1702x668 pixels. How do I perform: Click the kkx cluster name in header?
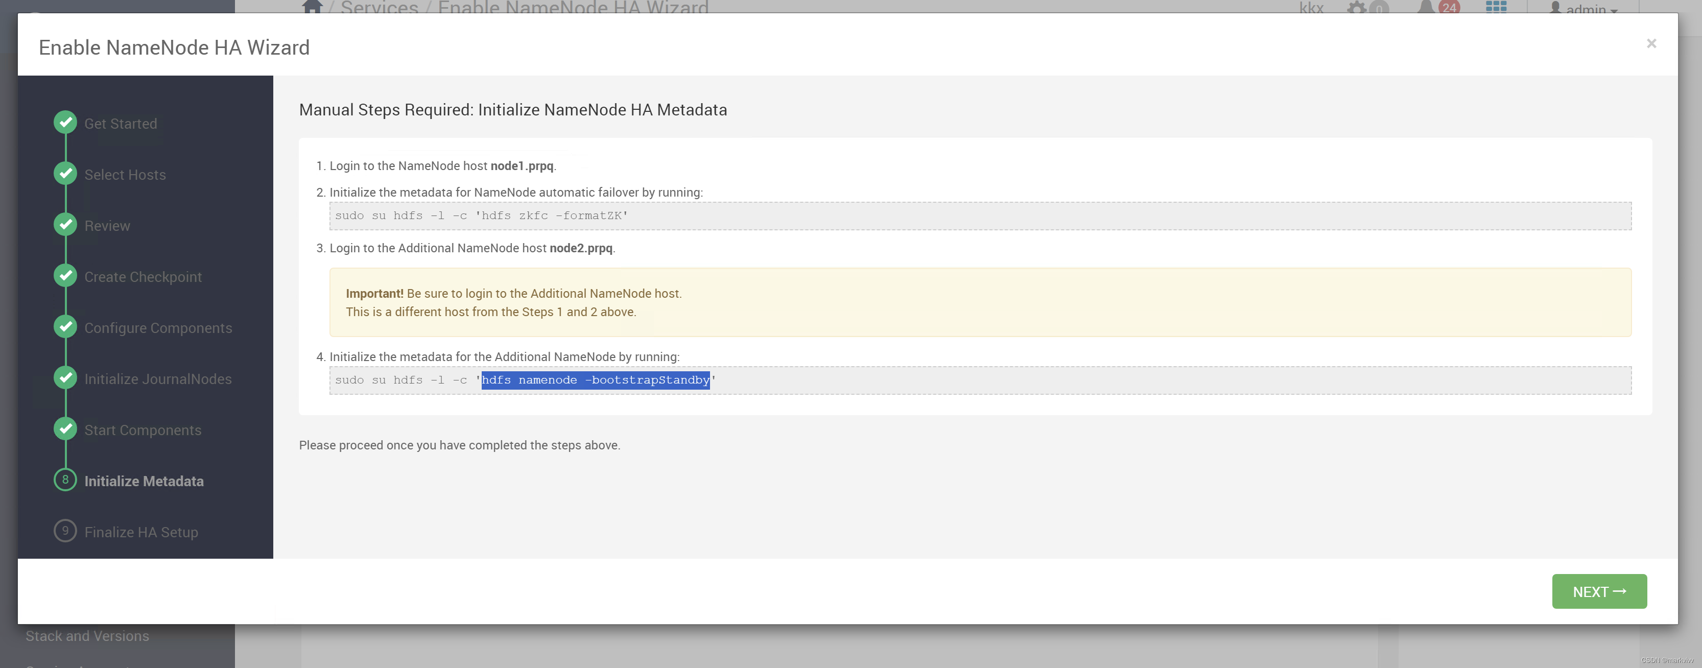(x=1311, y=8)
